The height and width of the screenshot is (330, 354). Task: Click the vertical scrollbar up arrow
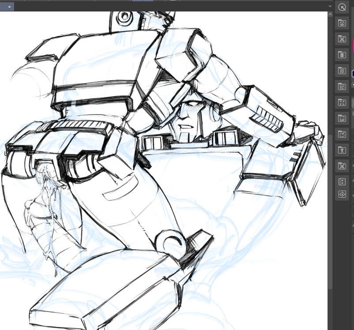coord(330,14)
